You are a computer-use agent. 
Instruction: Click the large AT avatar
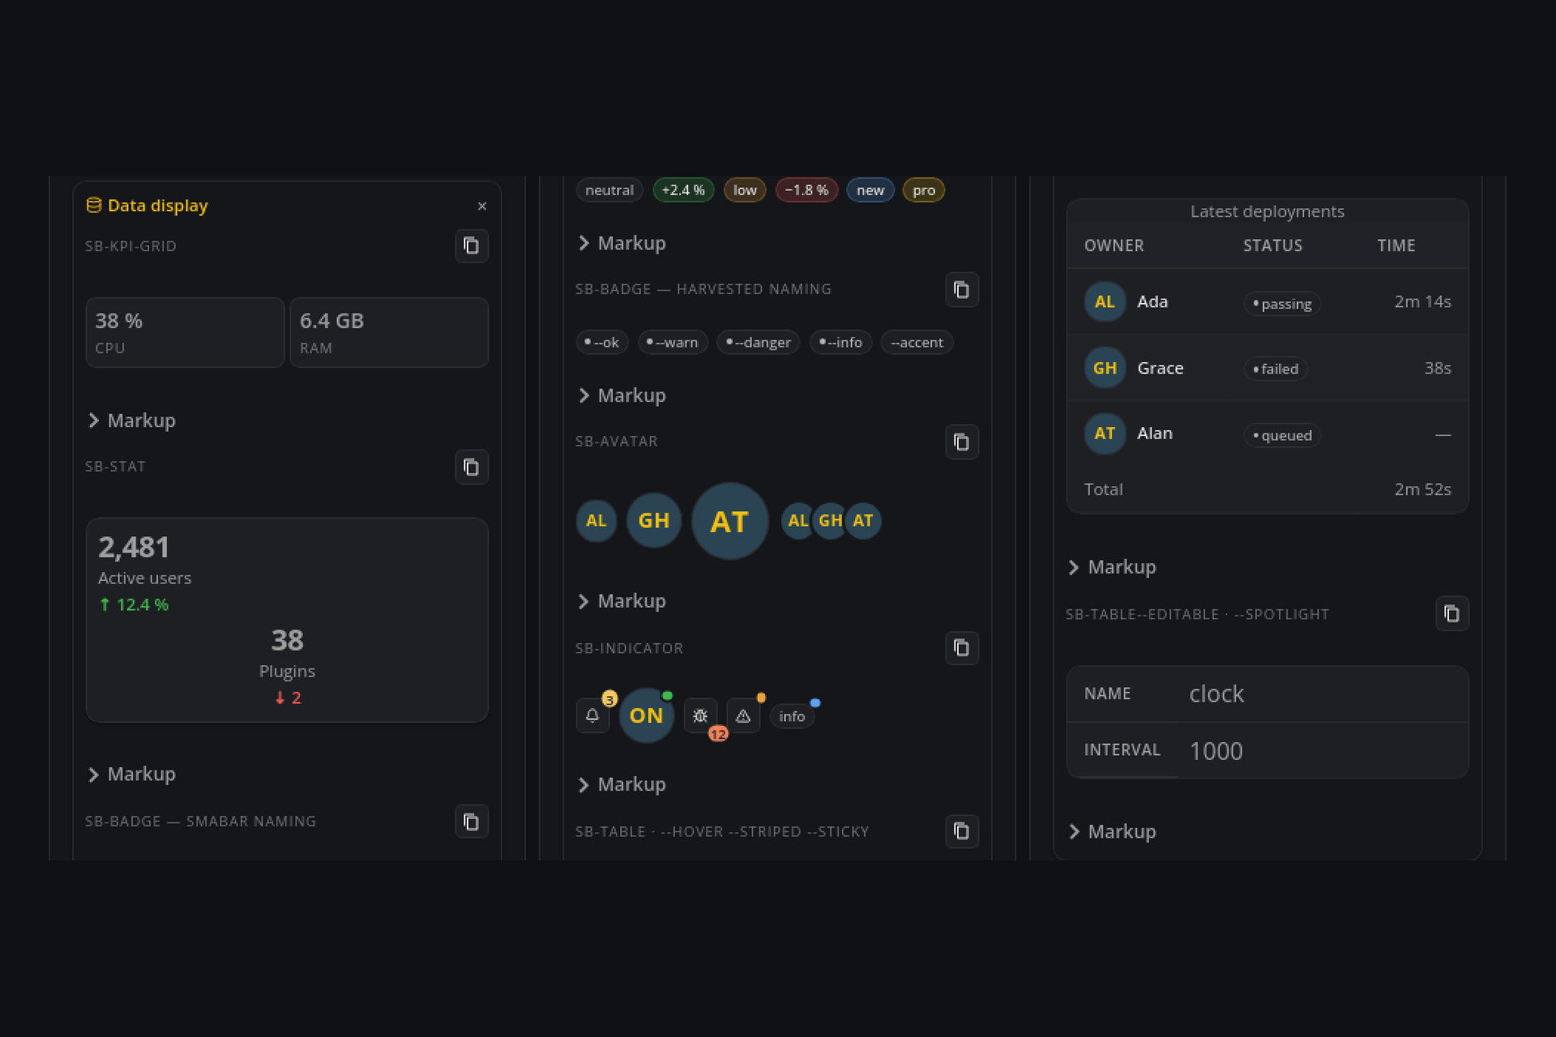[729, 521]
